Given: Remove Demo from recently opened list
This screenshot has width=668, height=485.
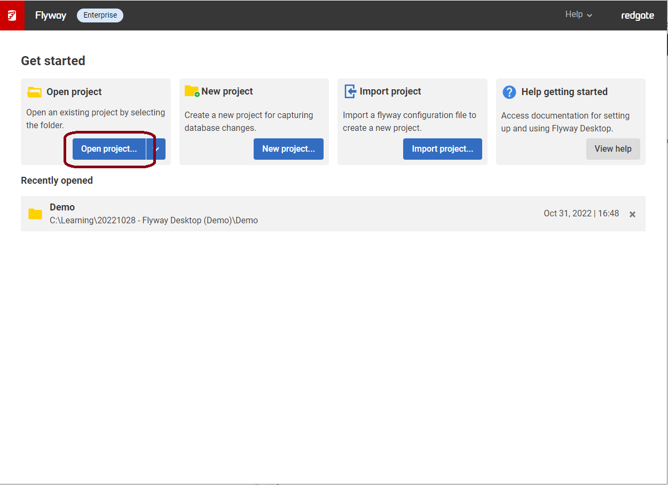Looking at the screenshot, I should pos(632,214).
